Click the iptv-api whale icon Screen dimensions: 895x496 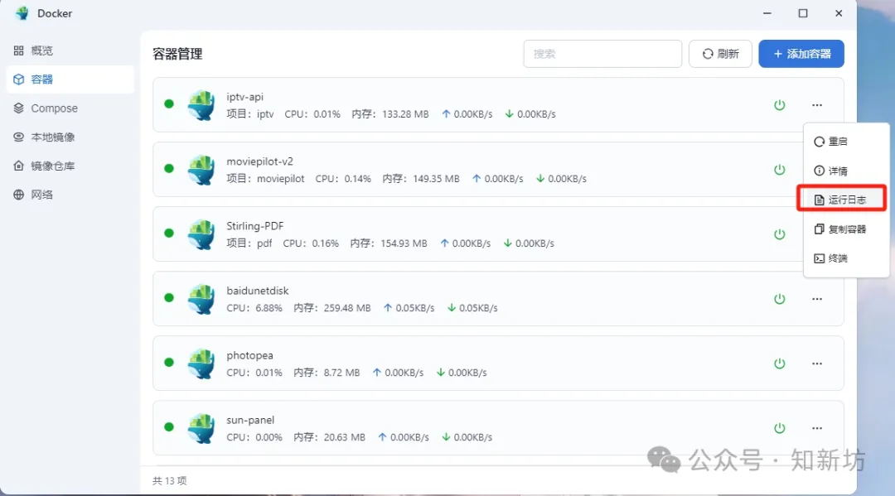(x=201, y=105)
